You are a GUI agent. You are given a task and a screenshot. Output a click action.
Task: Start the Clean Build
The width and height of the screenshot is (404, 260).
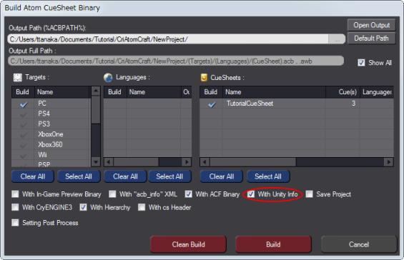pyautogui.click(x=188, y=244)
